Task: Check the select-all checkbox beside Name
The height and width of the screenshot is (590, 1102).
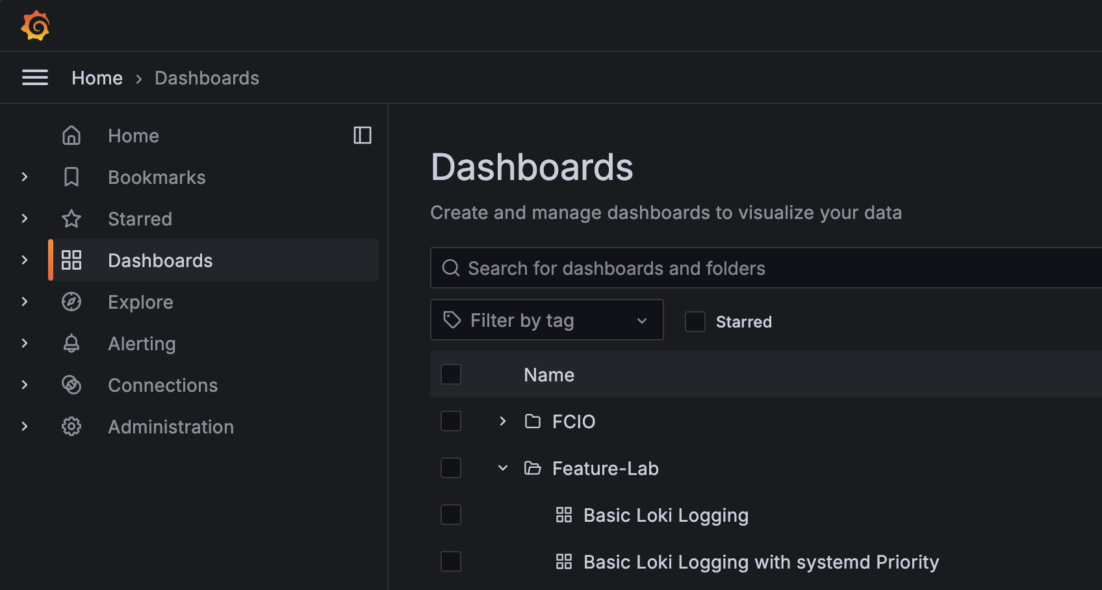Action: pos(451,374)
